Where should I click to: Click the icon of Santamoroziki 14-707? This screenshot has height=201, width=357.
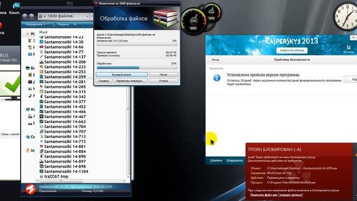click(x=41, y=132)
